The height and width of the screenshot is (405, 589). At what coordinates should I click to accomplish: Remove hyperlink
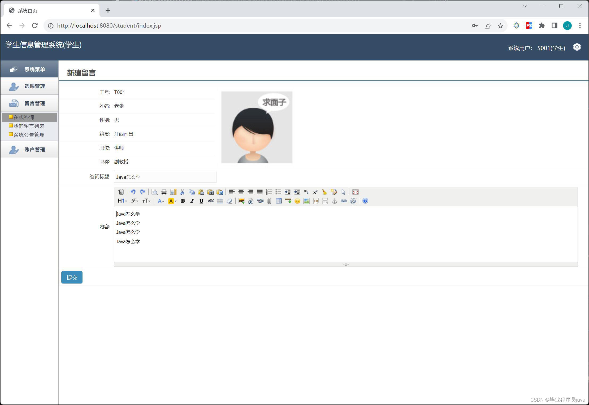353,201
